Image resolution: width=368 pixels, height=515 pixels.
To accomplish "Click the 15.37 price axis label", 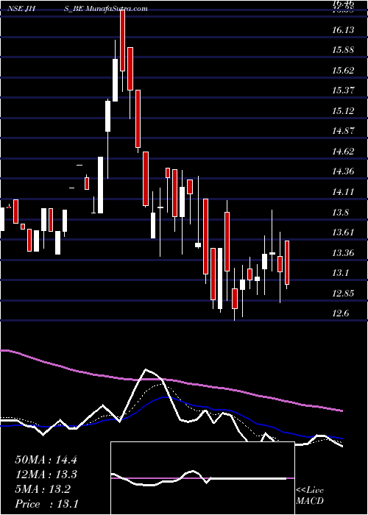I will point(343,90).
